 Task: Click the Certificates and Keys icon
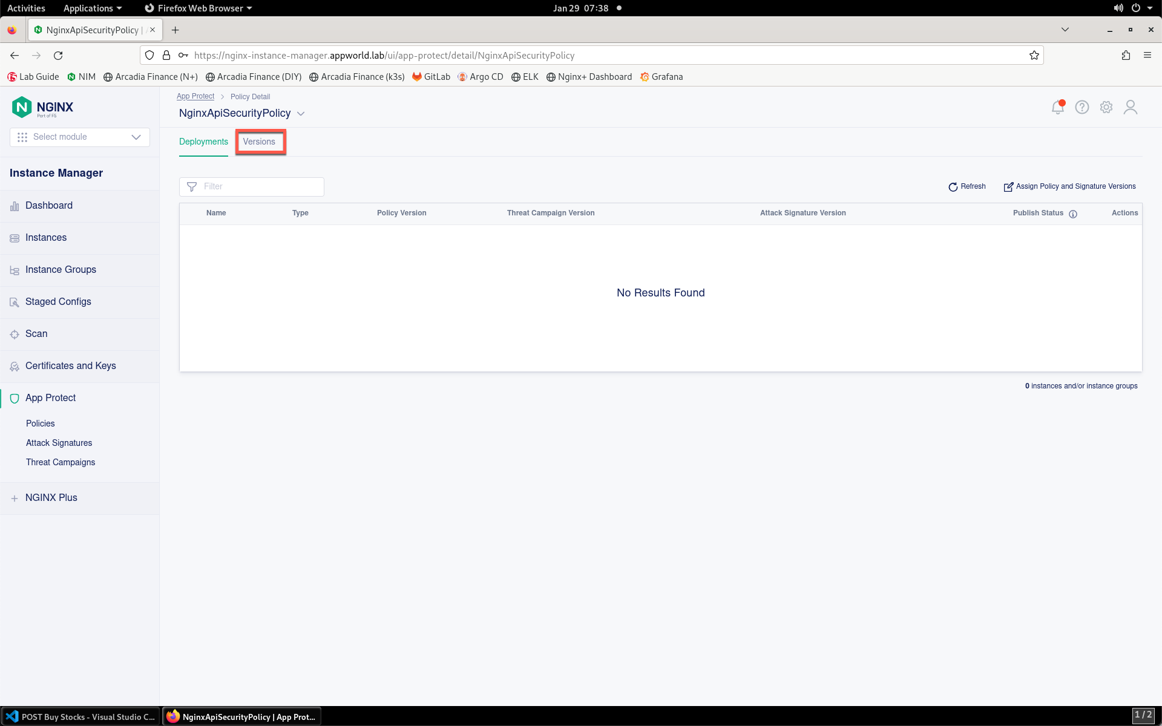(x=15, y=367)
